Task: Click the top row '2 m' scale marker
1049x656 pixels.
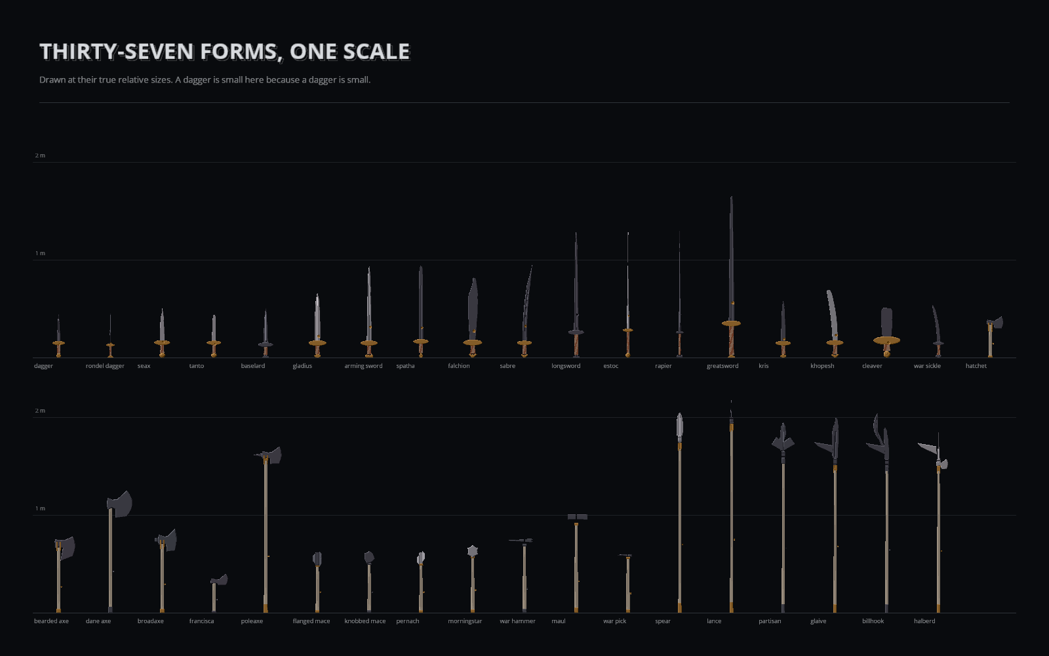Action: [x=40, y=155]
